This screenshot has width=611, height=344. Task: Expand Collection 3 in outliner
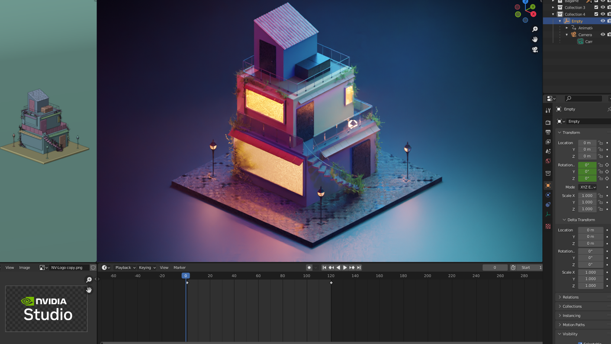[x=553, y=7]
